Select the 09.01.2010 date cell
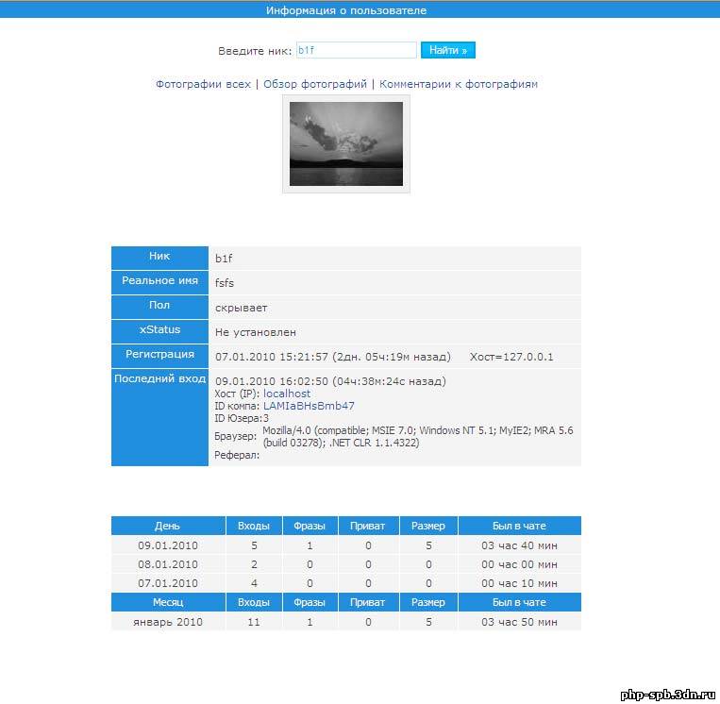The image size is (720, 704). tap(167, 545)
